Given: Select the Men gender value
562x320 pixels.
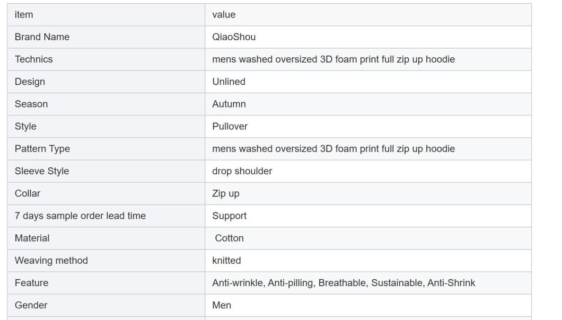Looking at the screenshot, I should pyautogui.click(x=222, y=305).
